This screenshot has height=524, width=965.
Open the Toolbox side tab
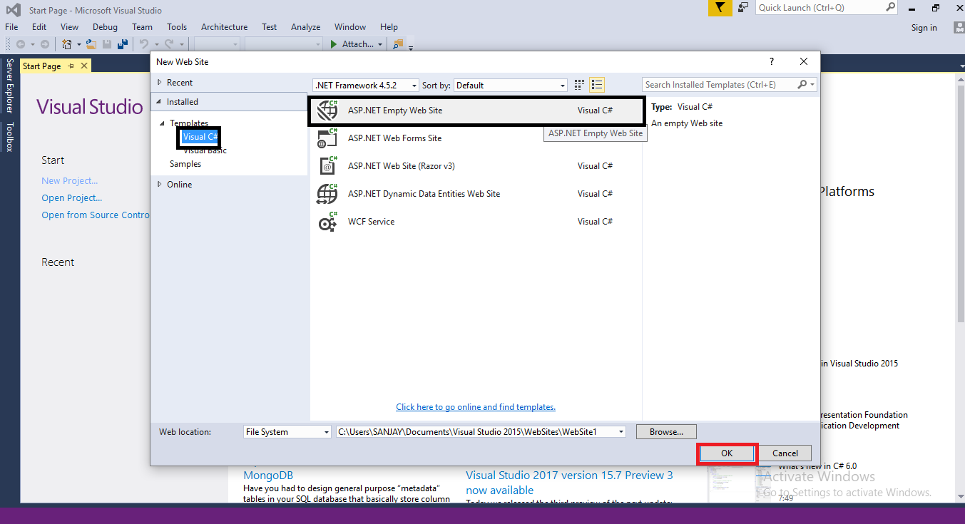(10, 137)
